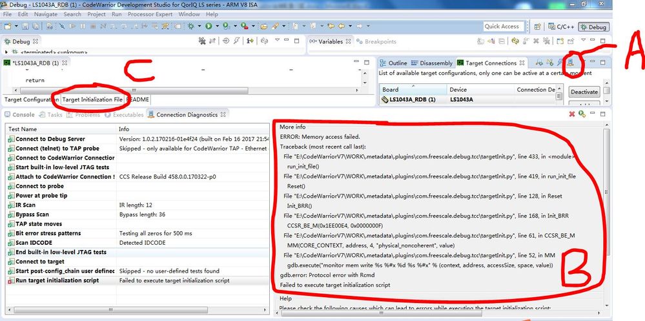Toggle Instruction Stepping Mode in Debug view
The width and height of the screenshot is (645, 321).
tap(250, 41)
